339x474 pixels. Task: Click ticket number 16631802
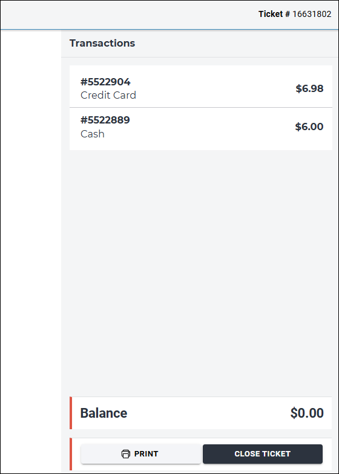[x=312, y=14]
